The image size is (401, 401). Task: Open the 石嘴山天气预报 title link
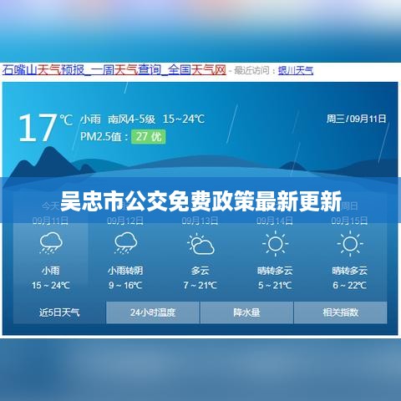(x=114, y=70)
